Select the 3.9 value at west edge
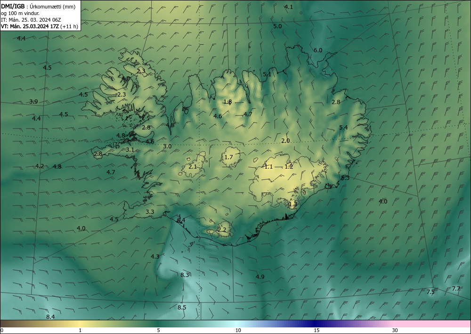Screen dimensions: 471x334 coord(33,102)
